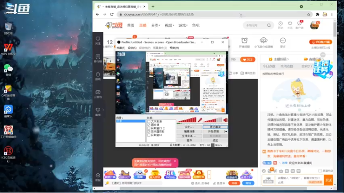Toggle the 文字来源 source checkbox in OBS
This screenshot has width=344, height=193.
click(x=149, y=121)
